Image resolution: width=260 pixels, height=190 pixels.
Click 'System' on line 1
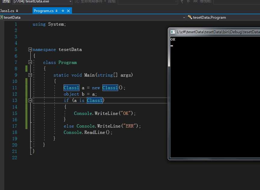(x=56, y=24)
